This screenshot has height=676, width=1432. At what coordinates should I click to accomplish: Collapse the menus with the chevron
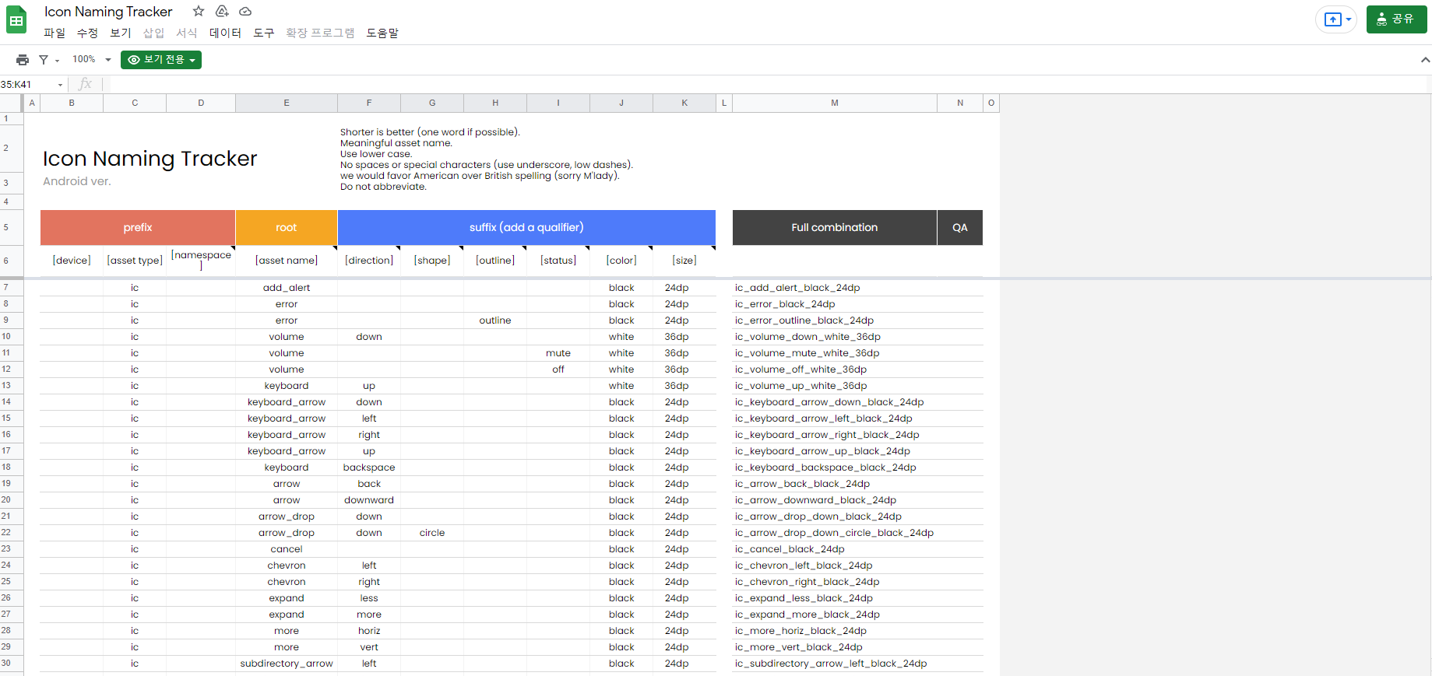click(1424, 60)
